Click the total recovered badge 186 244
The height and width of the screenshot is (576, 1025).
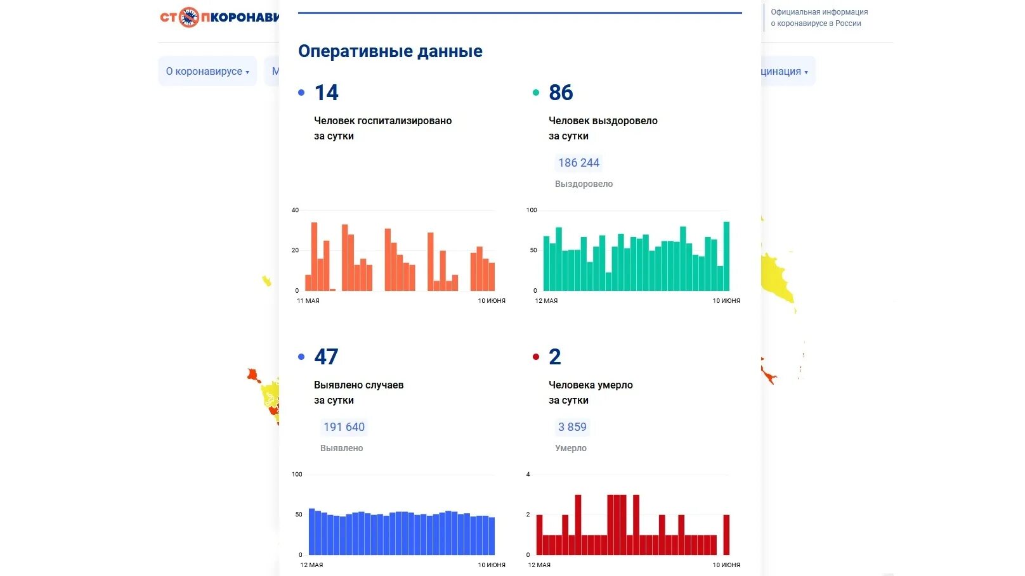click(x=578, y=163)
